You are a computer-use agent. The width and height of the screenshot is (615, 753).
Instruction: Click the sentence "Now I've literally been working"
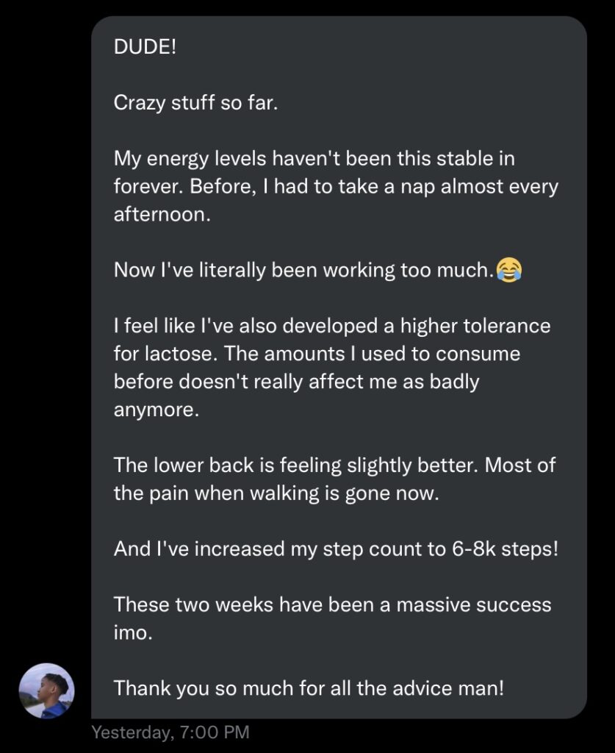[x=302, y=270]
